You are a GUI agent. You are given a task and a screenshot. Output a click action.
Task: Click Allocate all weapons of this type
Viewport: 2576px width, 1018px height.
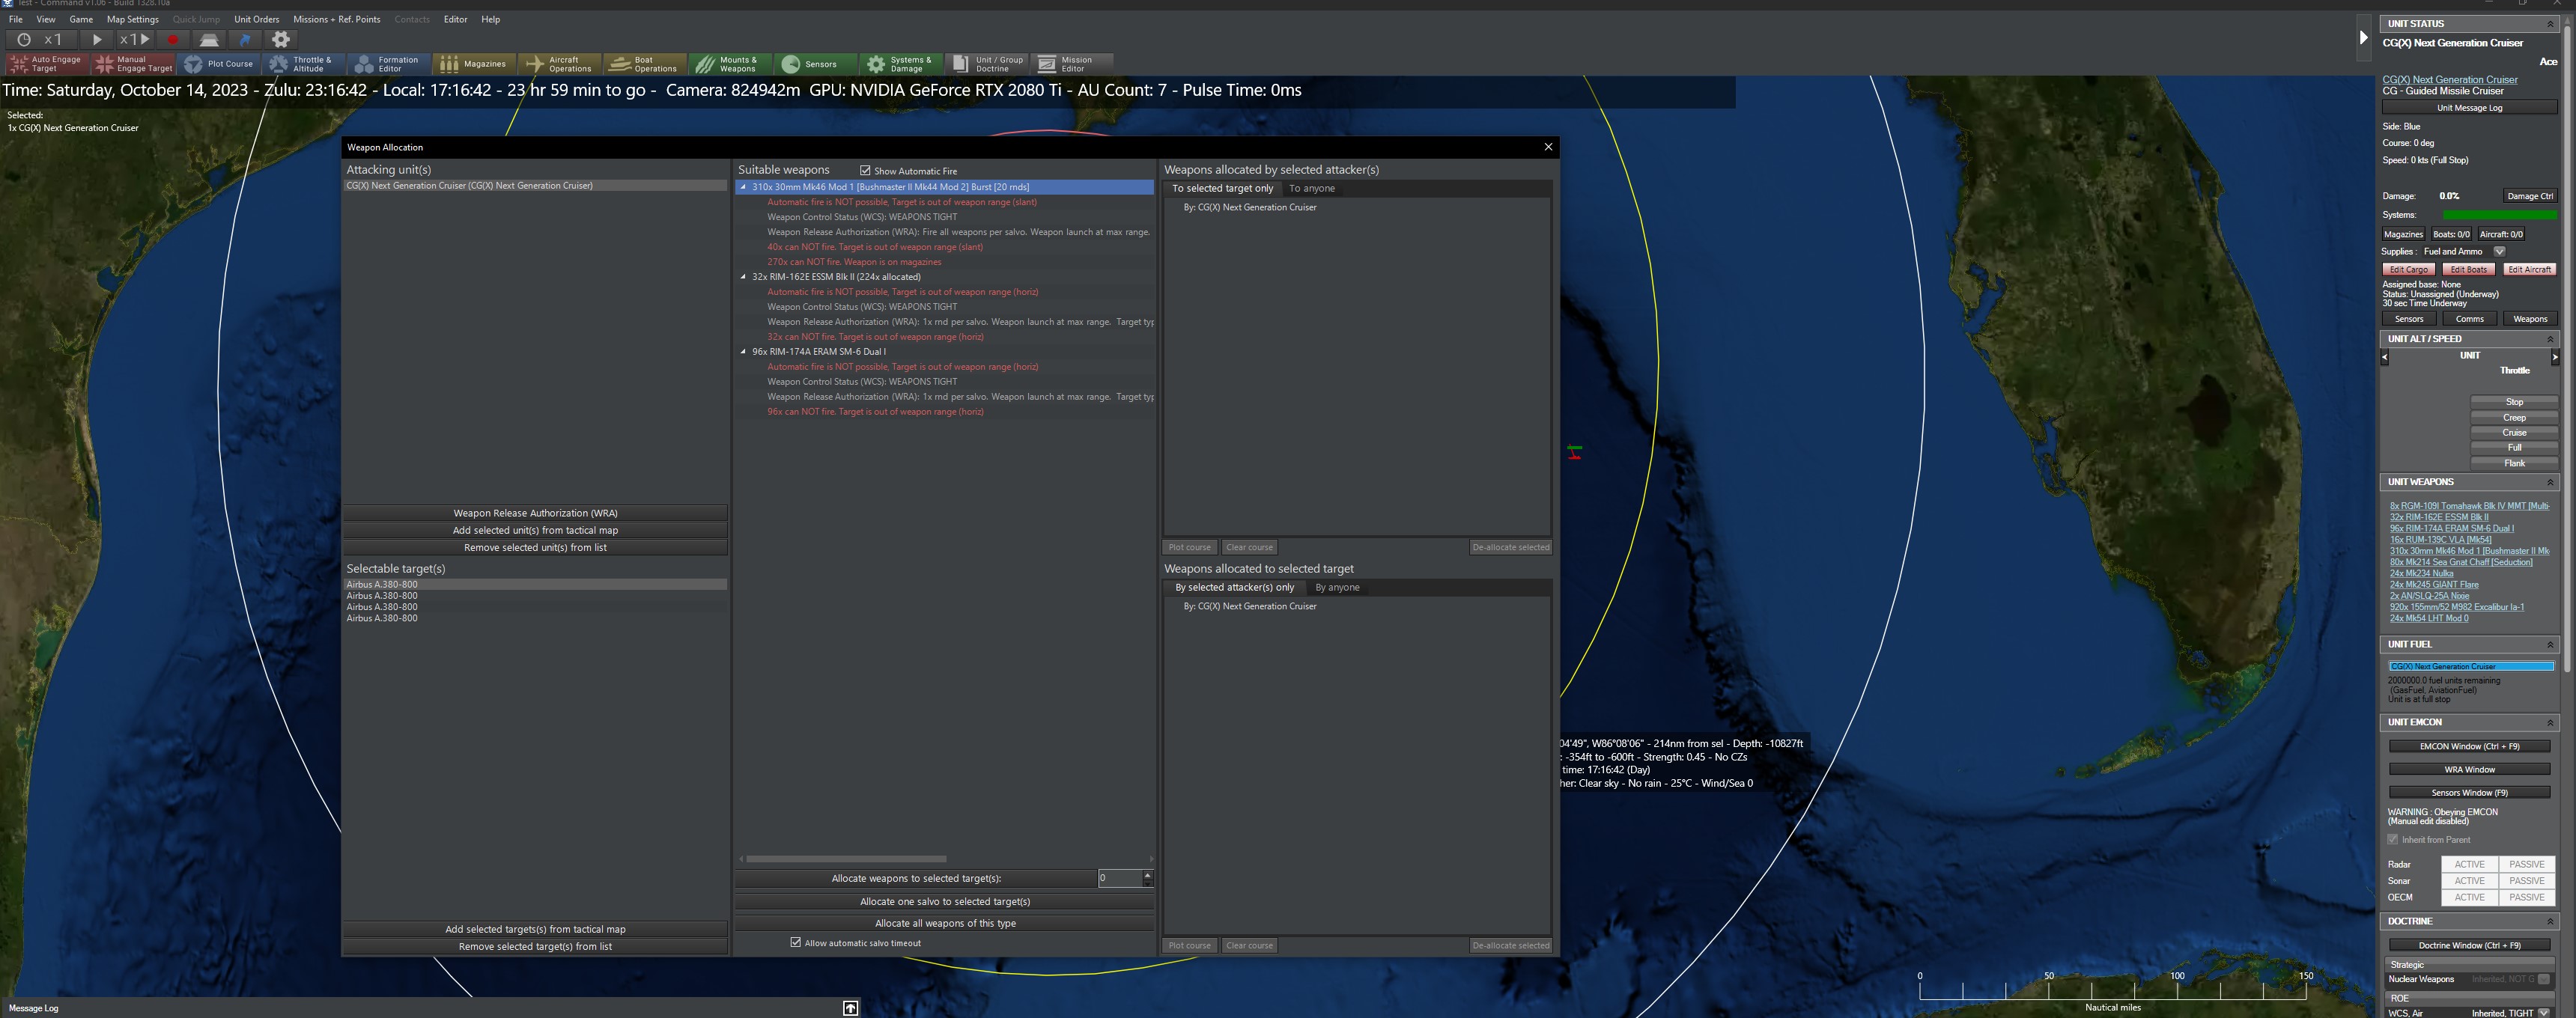click(945, 923)
